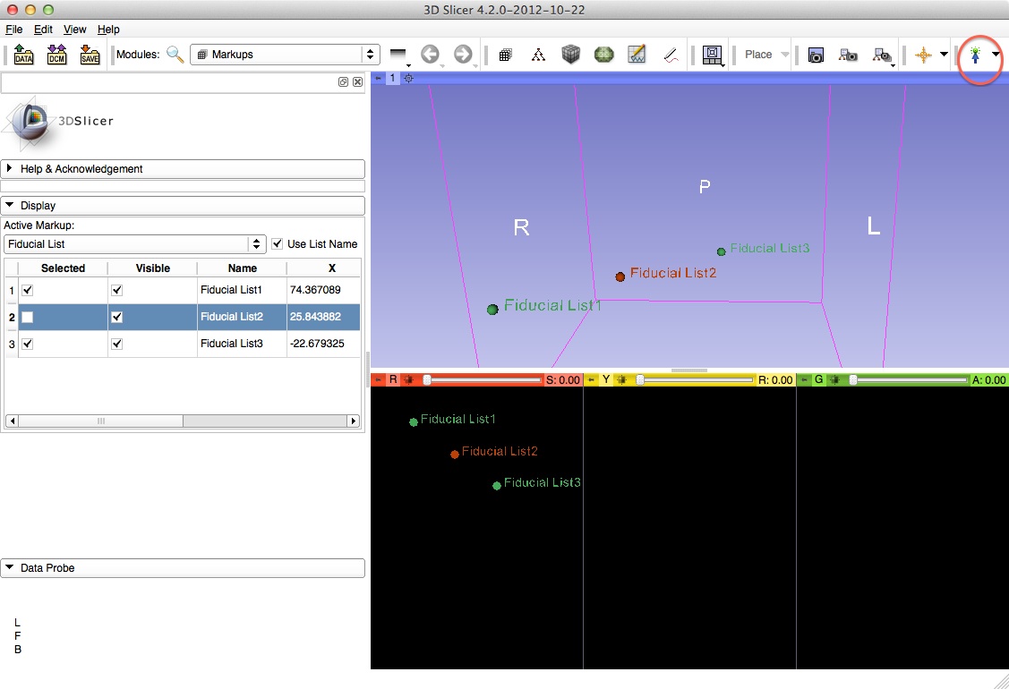Click the SAVE scene icon
This screenshot has width=1009, height=689.
(x=90, y=55)
